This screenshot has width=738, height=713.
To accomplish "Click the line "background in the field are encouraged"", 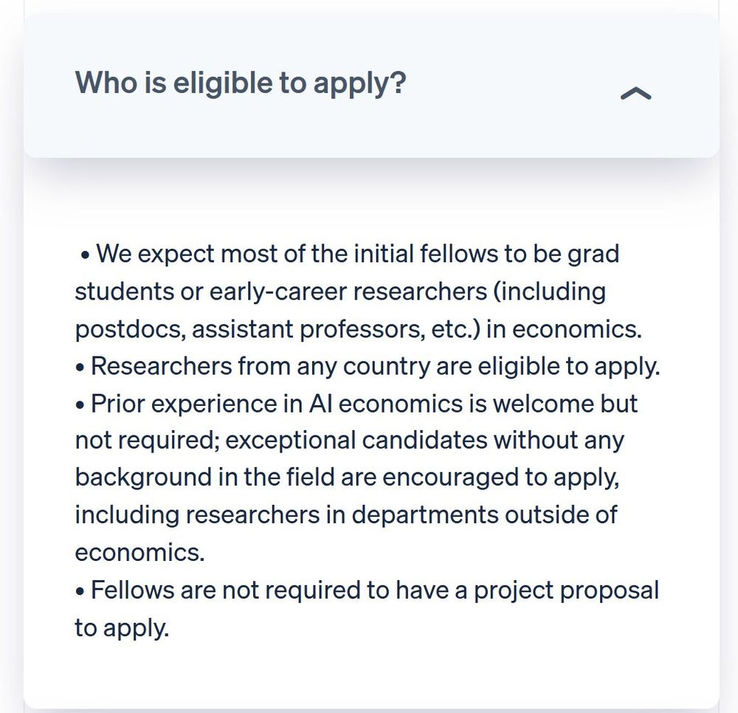I will pos(347,478).
